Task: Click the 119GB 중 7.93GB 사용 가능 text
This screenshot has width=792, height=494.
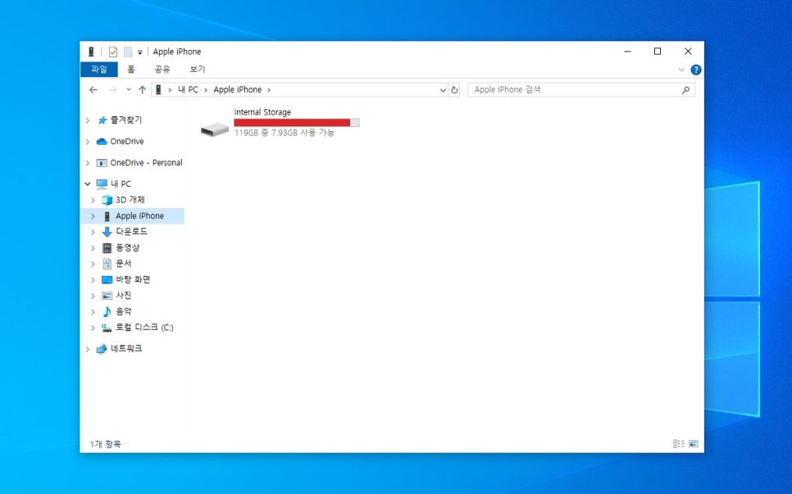Action: [x=284, y=133]
